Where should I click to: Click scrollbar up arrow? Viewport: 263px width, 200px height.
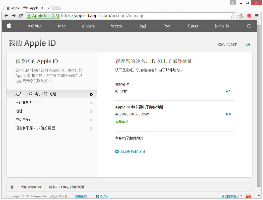tap(259, 22)
